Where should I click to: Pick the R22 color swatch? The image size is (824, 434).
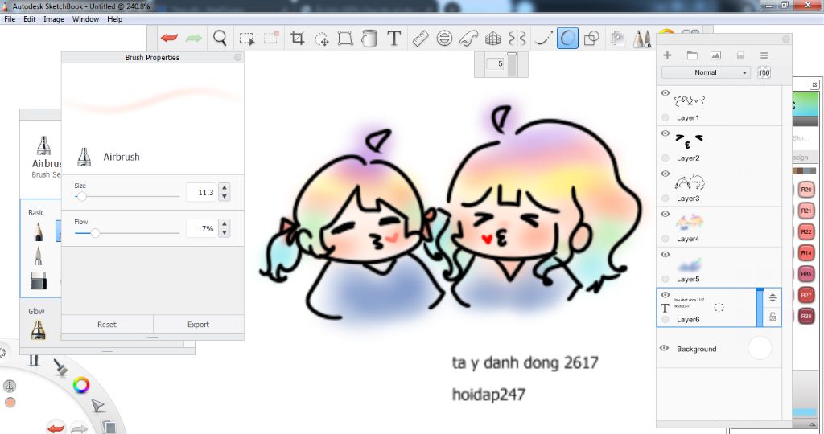pyautogui.click(x=806, y=231)
